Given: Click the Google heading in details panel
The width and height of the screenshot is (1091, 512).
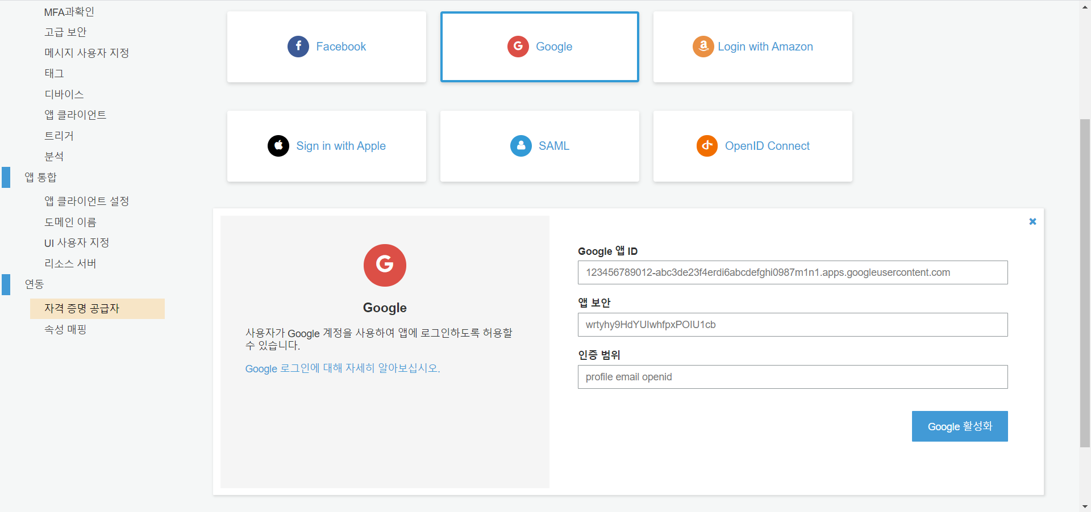Looking at the screenshot, I should pos(385,308).
